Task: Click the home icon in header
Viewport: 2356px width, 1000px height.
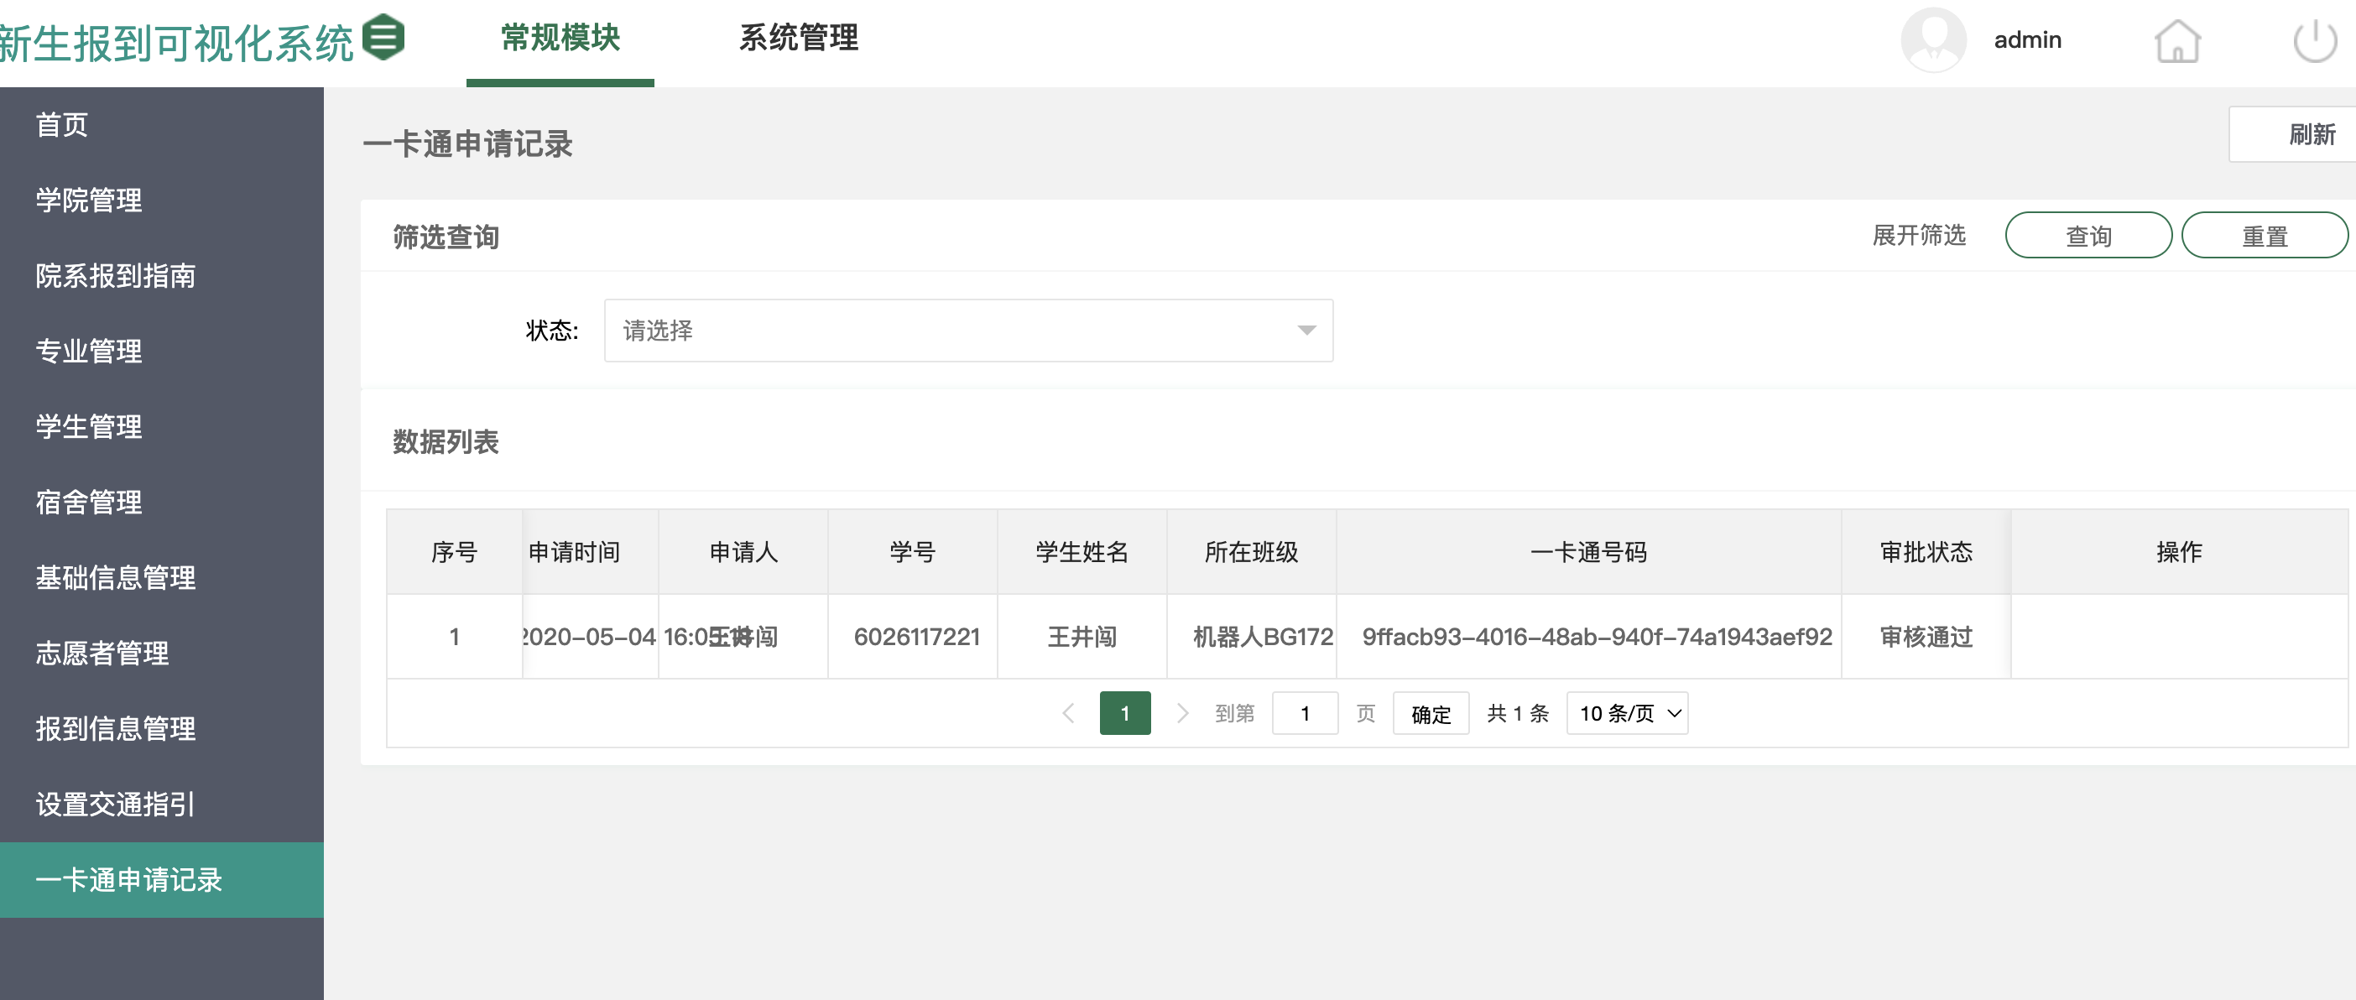Action: tap(2176, 40)
